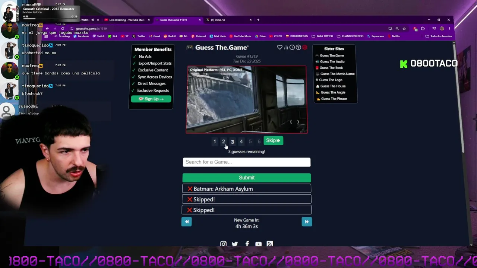Show screenshot hint number 2

coord(224,141)
